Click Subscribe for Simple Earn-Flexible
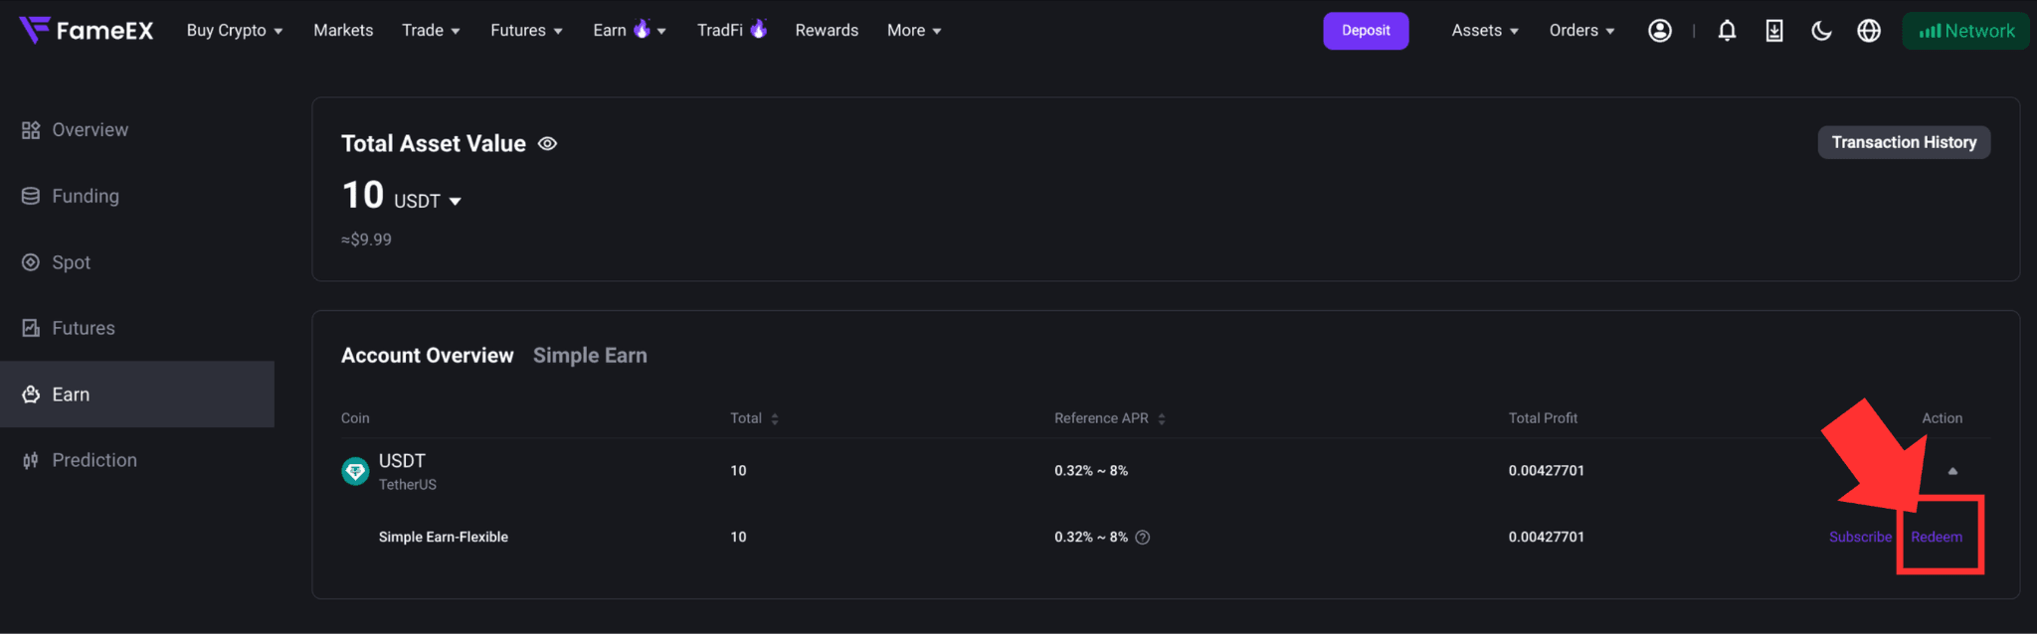 coord(1860,538)
